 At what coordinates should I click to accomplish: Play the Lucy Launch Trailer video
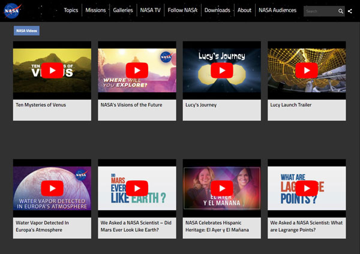(x=307, y=70)
